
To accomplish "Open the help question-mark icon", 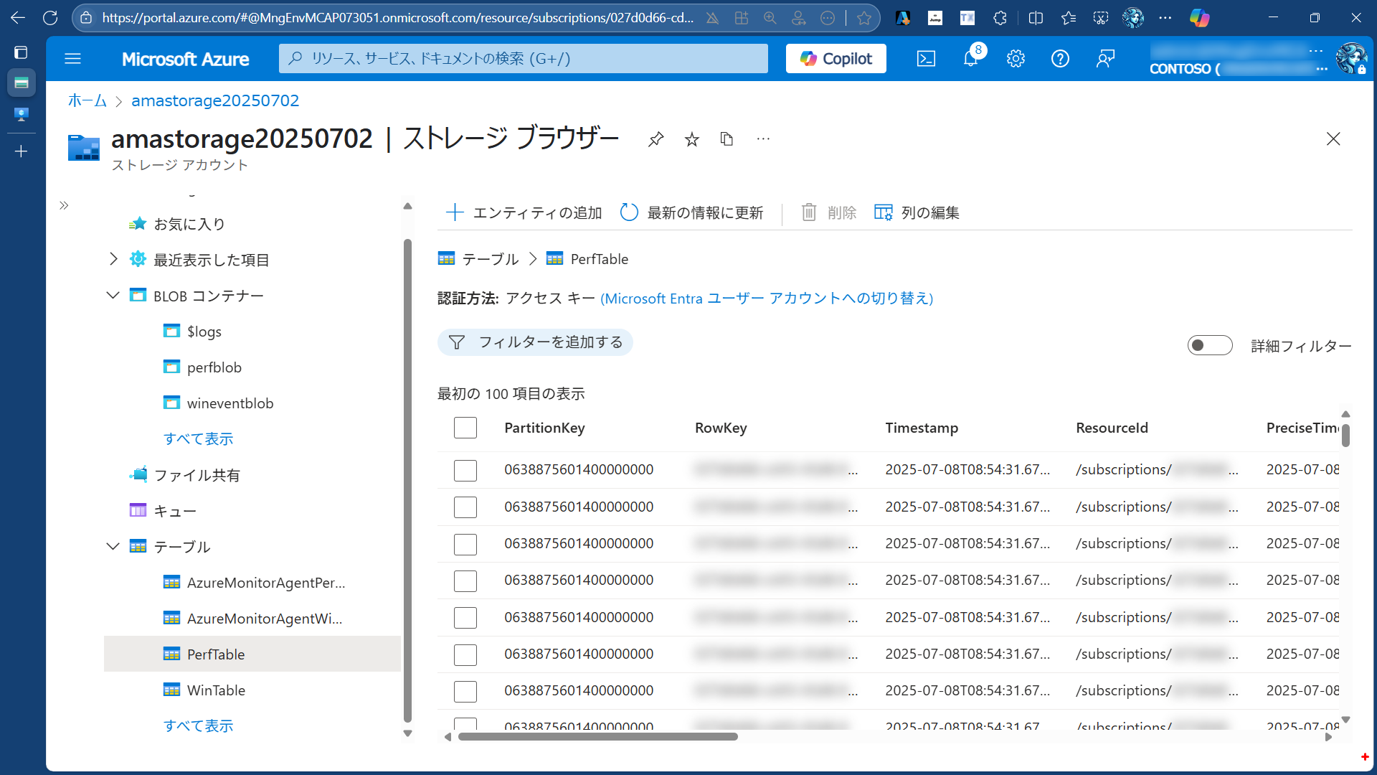I will (1060, 59).
